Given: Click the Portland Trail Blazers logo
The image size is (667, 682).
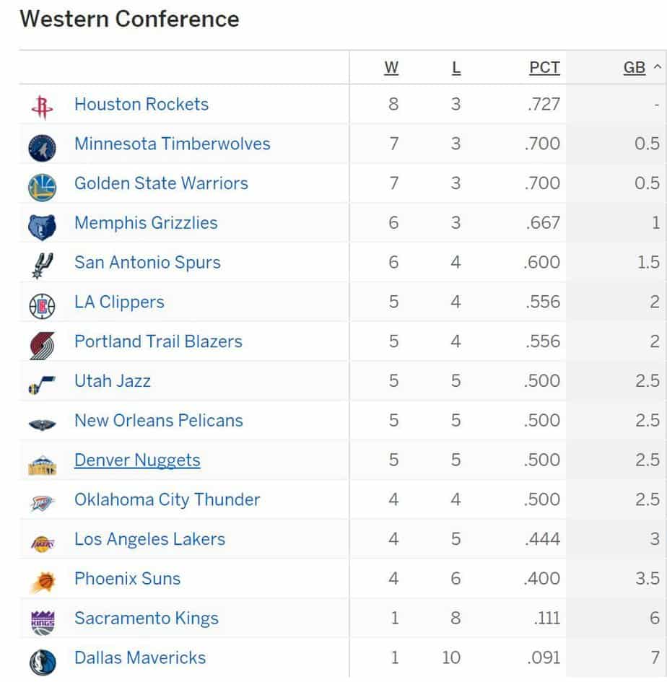Looking at the screenshot, I should [x=42, y=346].
